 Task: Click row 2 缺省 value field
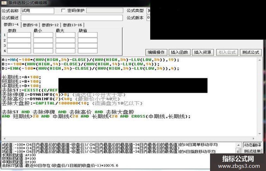[88, 40]
